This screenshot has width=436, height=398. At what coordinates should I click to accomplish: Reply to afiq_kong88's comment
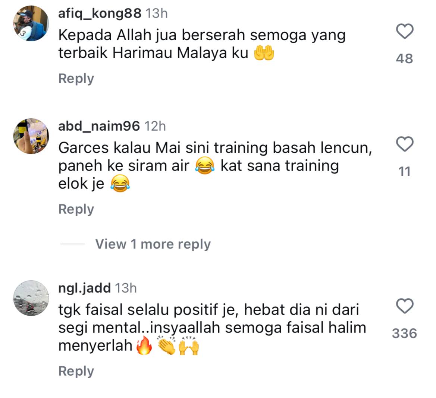point(76,79)
